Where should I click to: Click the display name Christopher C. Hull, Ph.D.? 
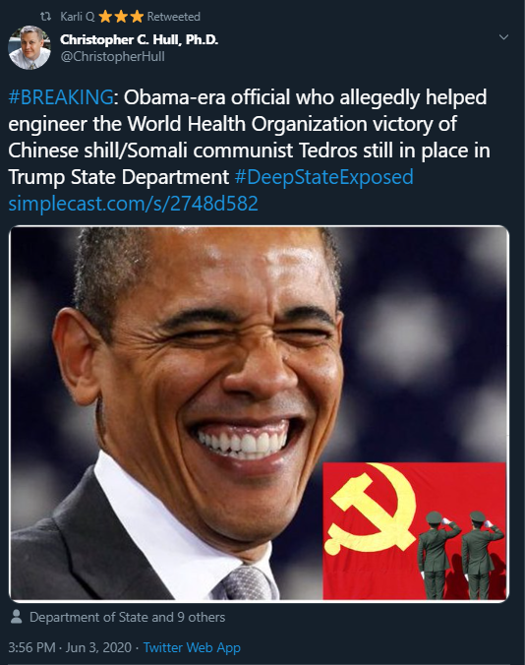[139, 40]
